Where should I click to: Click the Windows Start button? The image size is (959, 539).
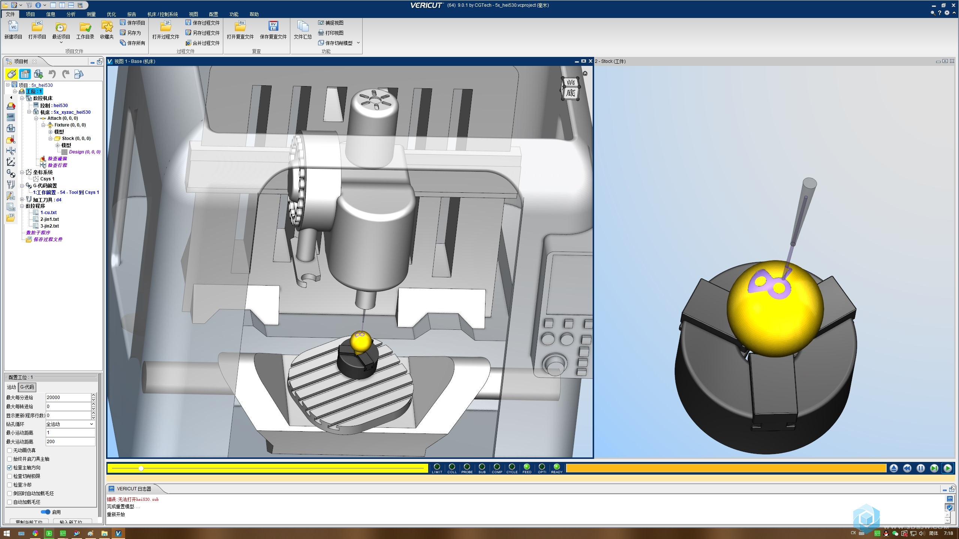[6, 533]
